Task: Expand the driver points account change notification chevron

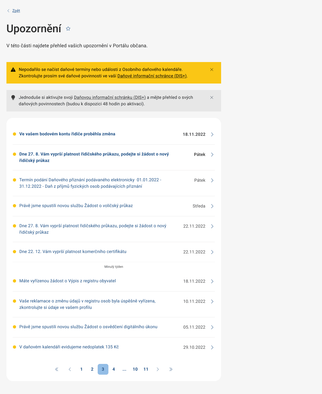Action: click(212, 134)
